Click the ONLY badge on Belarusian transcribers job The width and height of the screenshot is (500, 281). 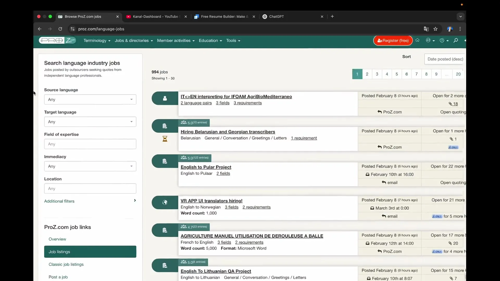coord(453,147)
